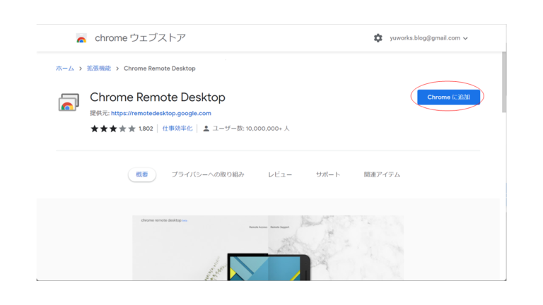The image size is (543, 305).
Task: Click the page's vertical scrollbar
Action: [x=503, y=85]
